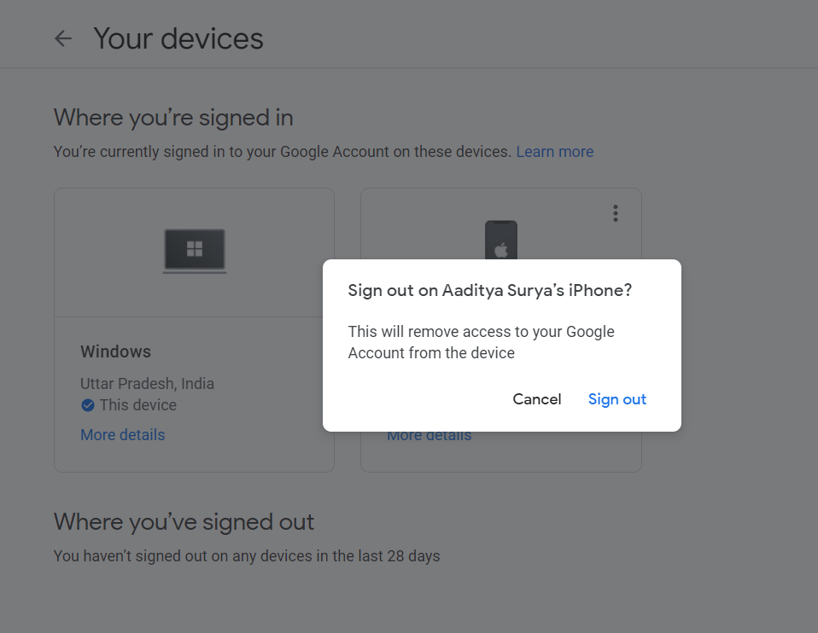Viewport: 818px width, 633px height.
Task: Click the last 28 days sign-out notice
Action: pyautogui.click(x=247, y=556)
